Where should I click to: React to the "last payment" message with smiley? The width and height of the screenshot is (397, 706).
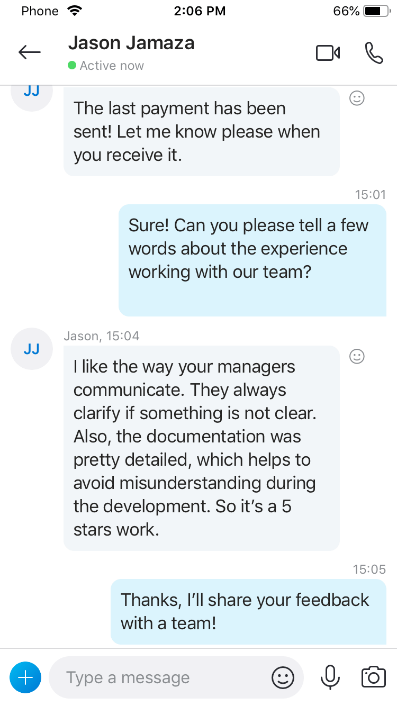(357, 98)
